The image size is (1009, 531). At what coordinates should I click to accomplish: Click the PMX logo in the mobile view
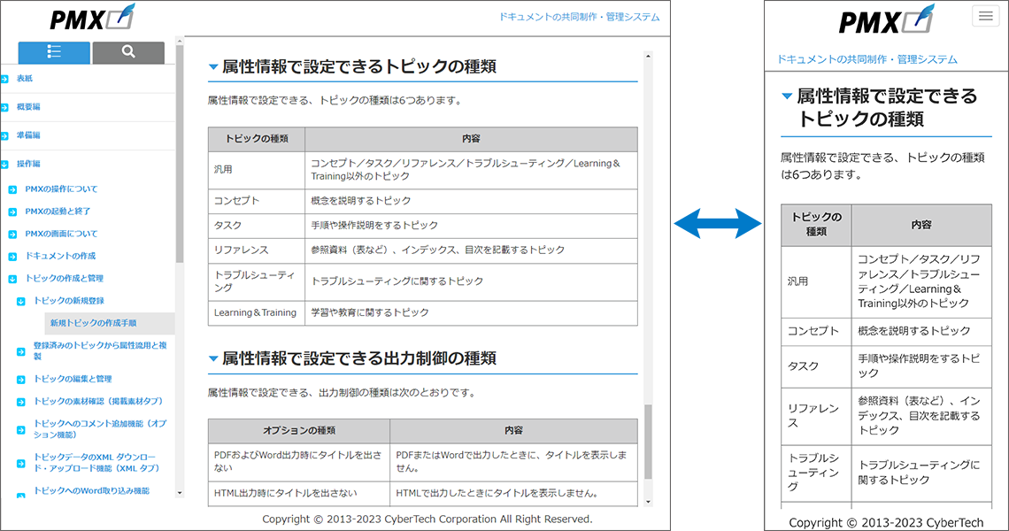click(885, 19)
